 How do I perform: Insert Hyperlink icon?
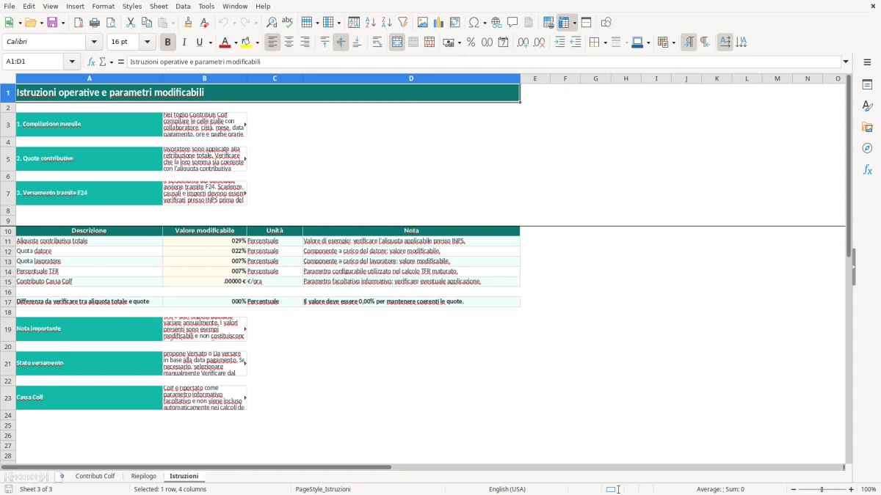497,23
